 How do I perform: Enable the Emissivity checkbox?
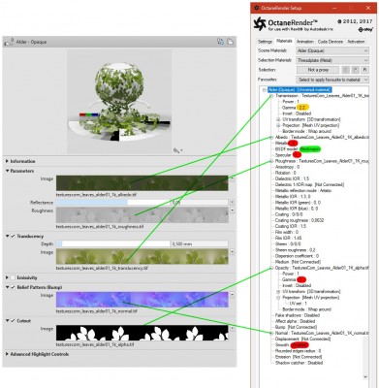[x=13, y=277]
